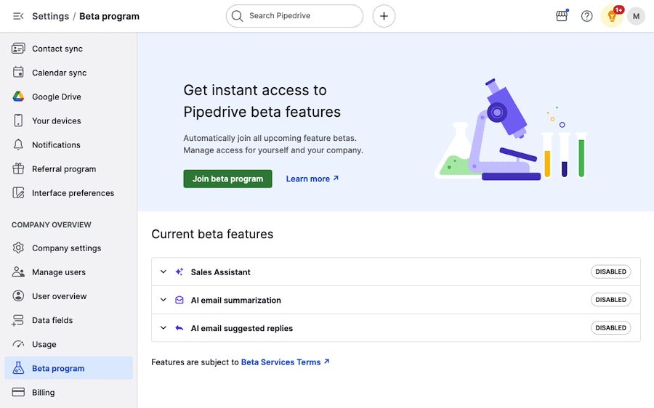Expand AI email suggested replies chevron
Image resolution: width=654 pixels, height=408 pixels.
(x=163, y=328)
